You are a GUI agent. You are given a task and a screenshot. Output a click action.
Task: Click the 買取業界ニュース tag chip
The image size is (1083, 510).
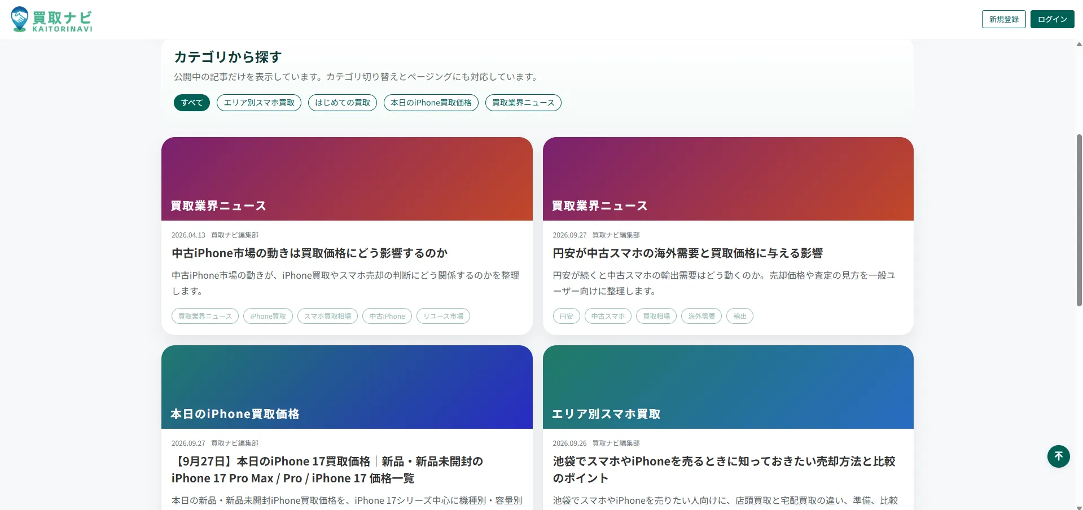(205, 316)
